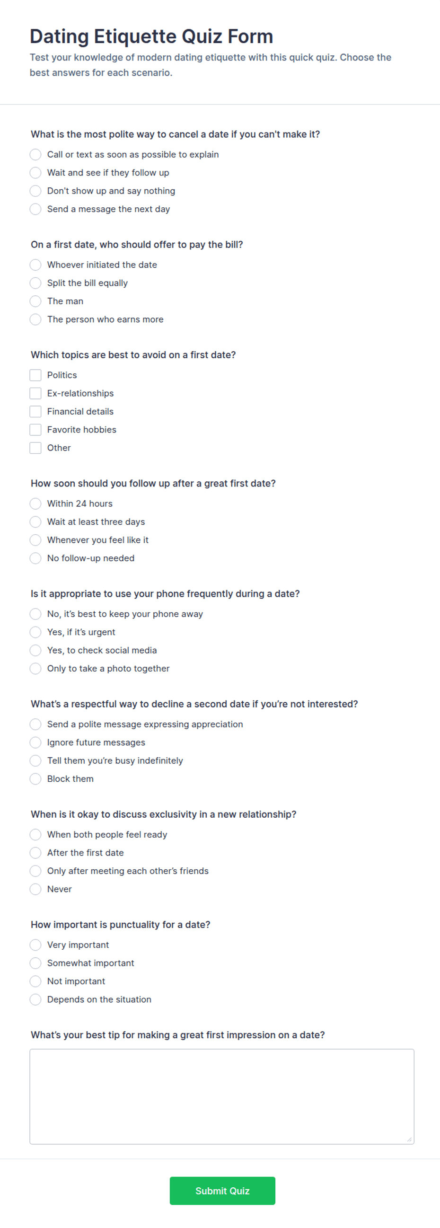440x1228 pixels.
Task: Check the Favorite hobbies box
Action: (x=35, y=430)
